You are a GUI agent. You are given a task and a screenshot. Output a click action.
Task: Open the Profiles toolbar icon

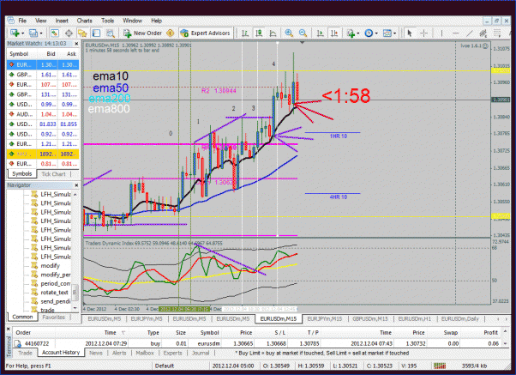click(33, 33)
